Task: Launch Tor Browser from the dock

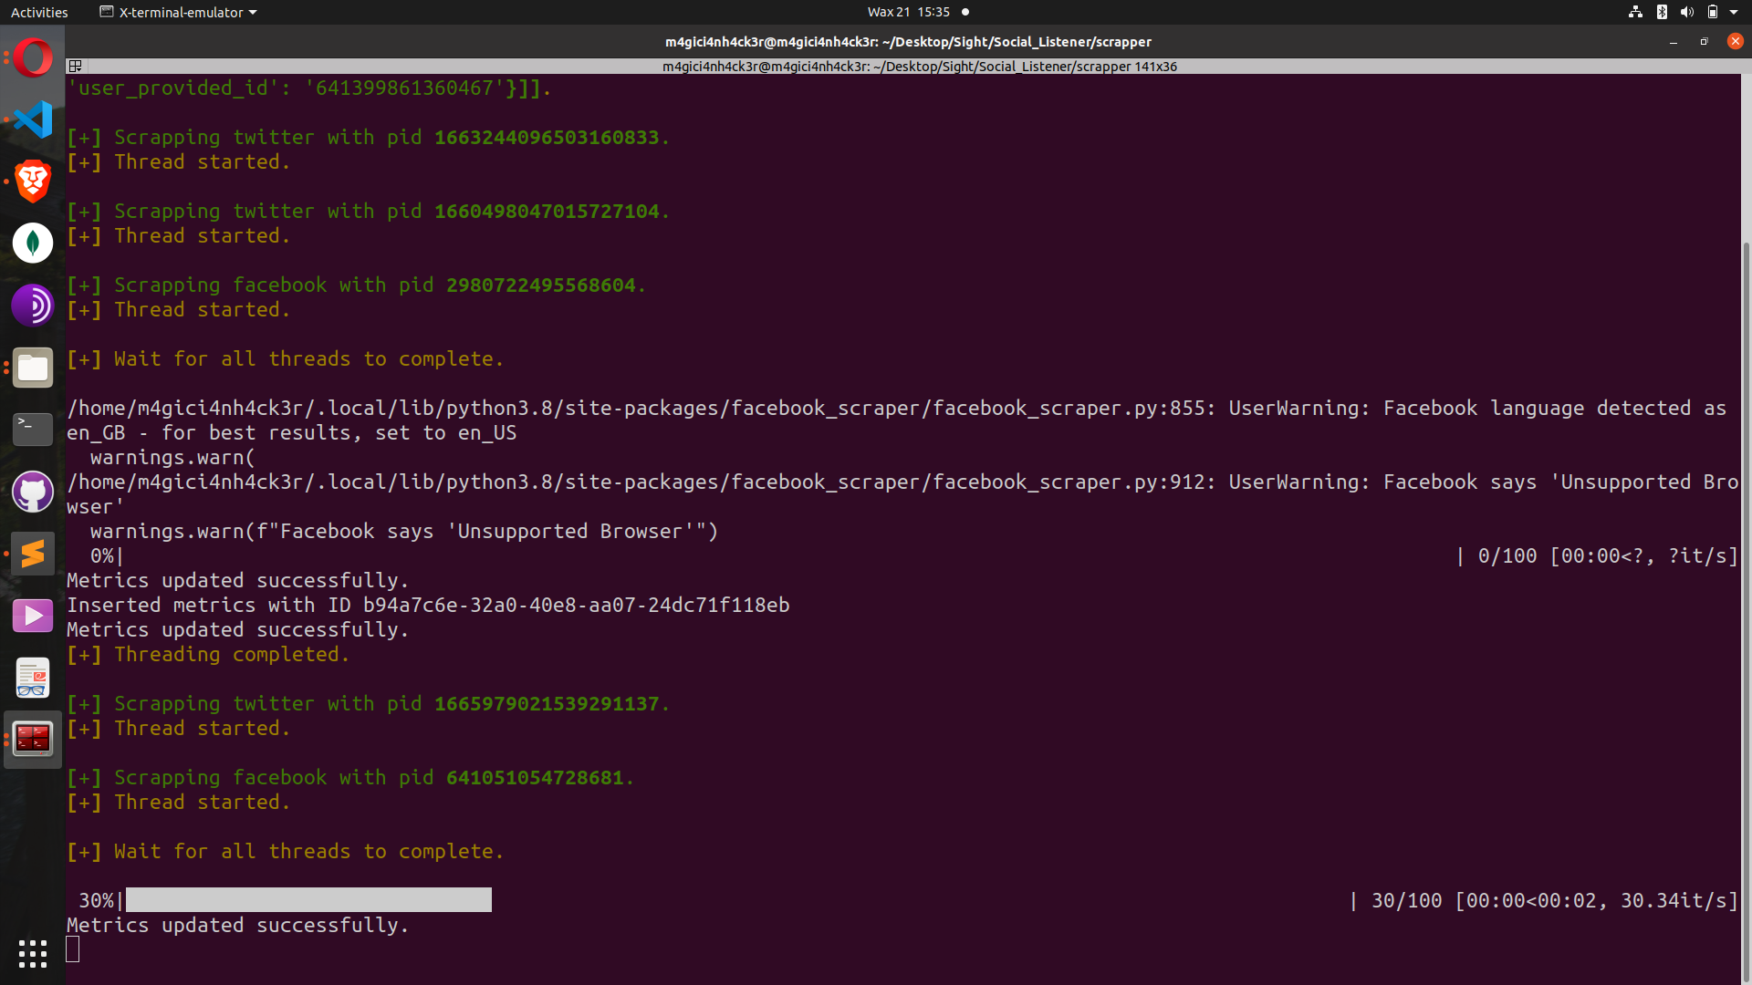Action: (x=33, y=306)
